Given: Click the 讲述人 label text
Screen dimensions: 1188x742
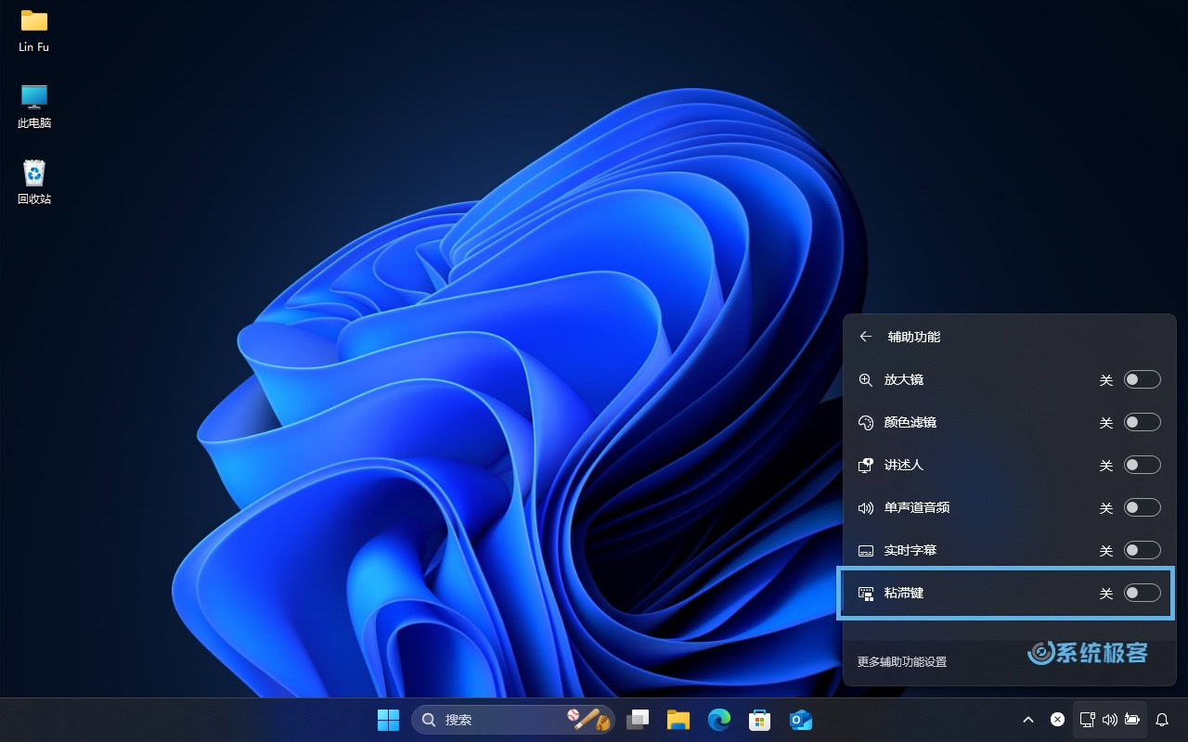Looking at the screenshot, I should coord(904,465).
